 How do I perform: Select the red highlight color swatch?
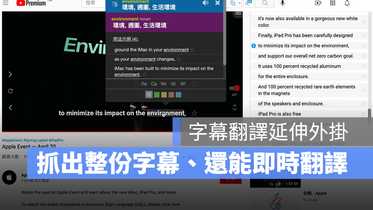171,95
